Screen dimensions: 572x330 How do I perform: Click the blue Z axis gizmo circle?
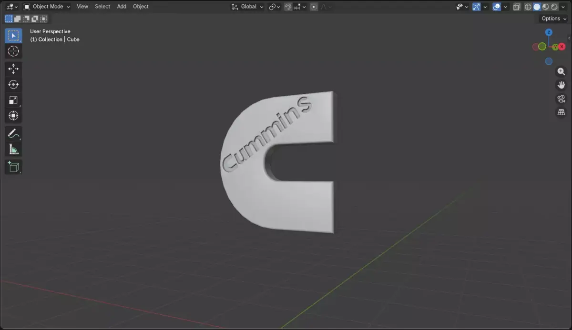click(x=549, y=32)
